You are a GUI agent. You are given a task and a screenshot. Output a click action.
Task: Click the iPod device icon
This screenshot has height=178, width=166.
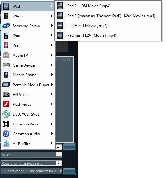tap(6, 35)
